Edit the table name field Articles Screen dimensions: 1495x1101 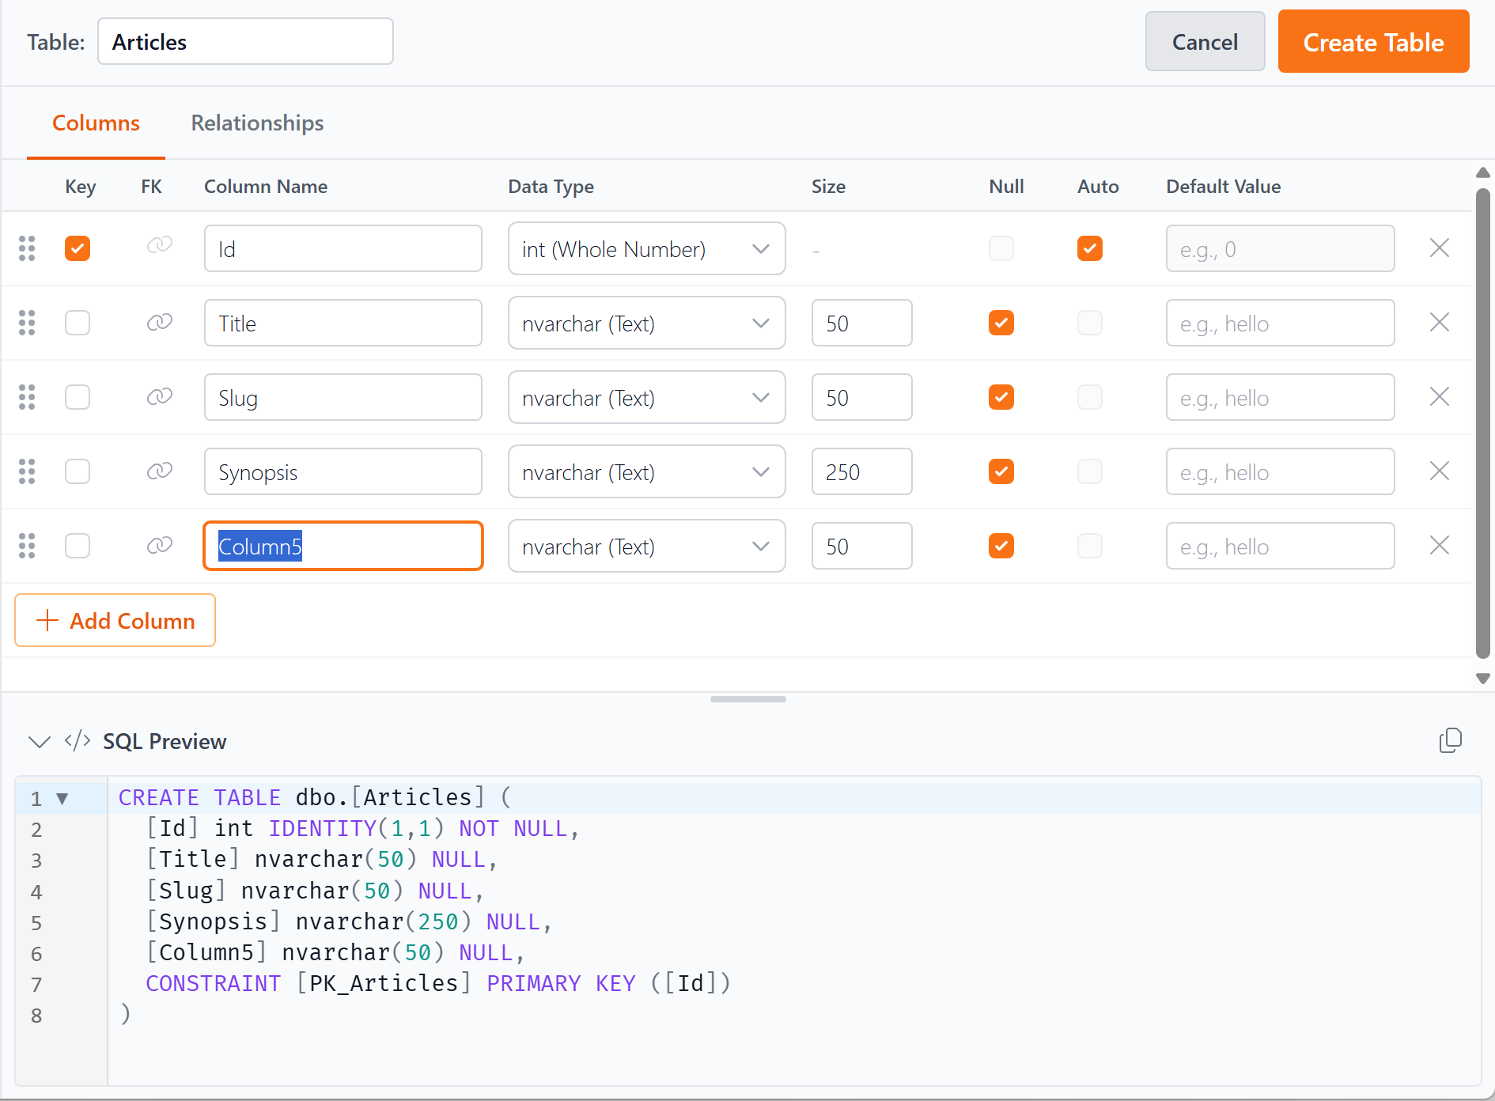click(245, 42)
